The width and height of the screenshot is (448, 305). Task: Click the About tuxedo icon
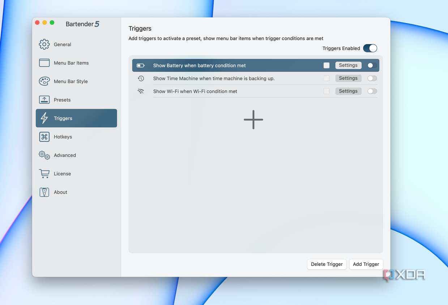click(44, 192)
